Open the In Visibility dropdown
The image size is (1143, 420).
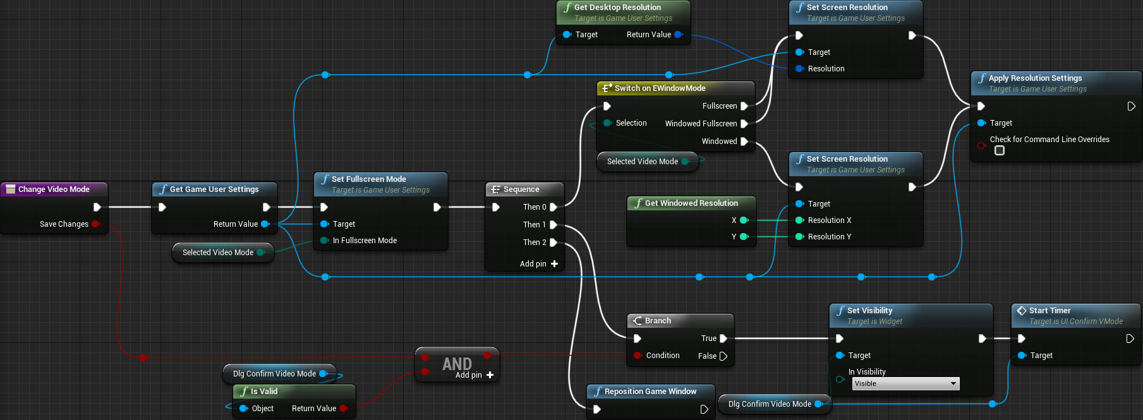(x=905, y=383)
